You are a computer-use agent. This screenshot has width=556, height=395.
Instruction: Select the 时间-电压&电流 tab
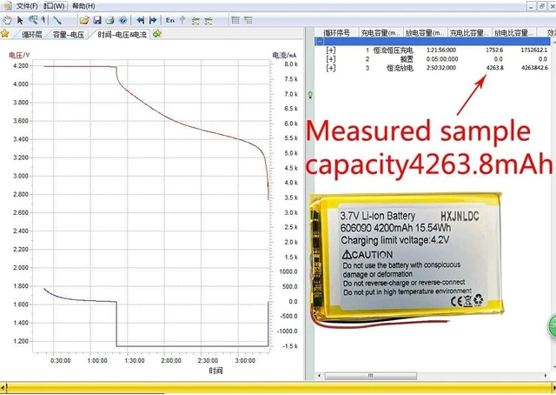pos(122,35)
